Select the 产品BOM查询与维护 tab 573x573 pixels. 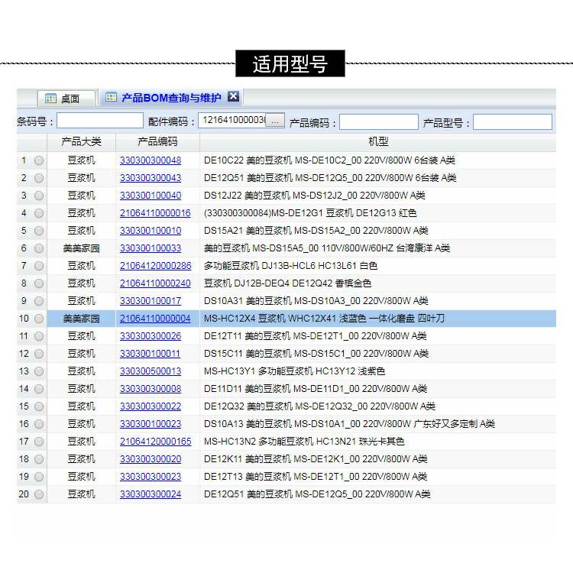pos(171,98)
